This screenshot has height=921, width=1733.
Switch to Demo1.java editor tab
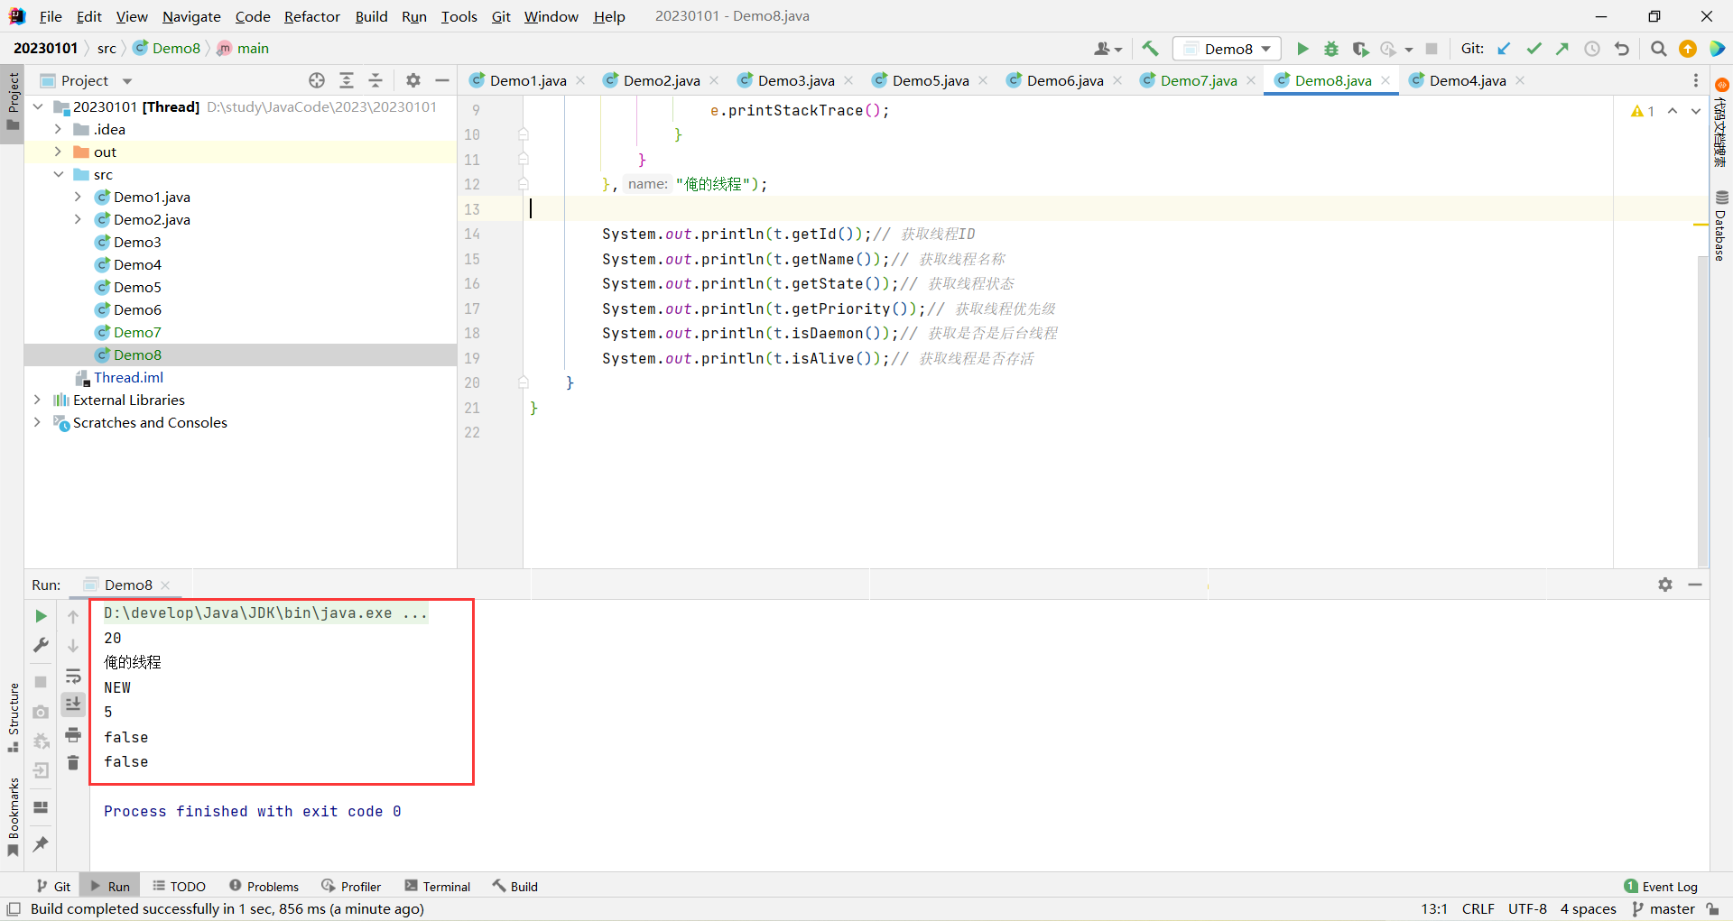(528, 80)
